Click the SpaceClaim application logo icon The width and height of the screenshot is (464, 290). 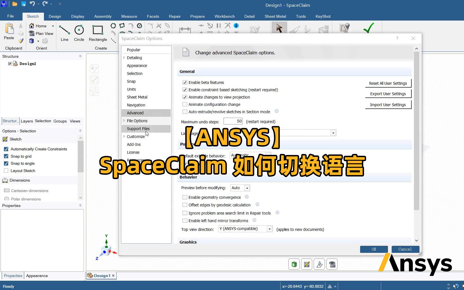4,4
